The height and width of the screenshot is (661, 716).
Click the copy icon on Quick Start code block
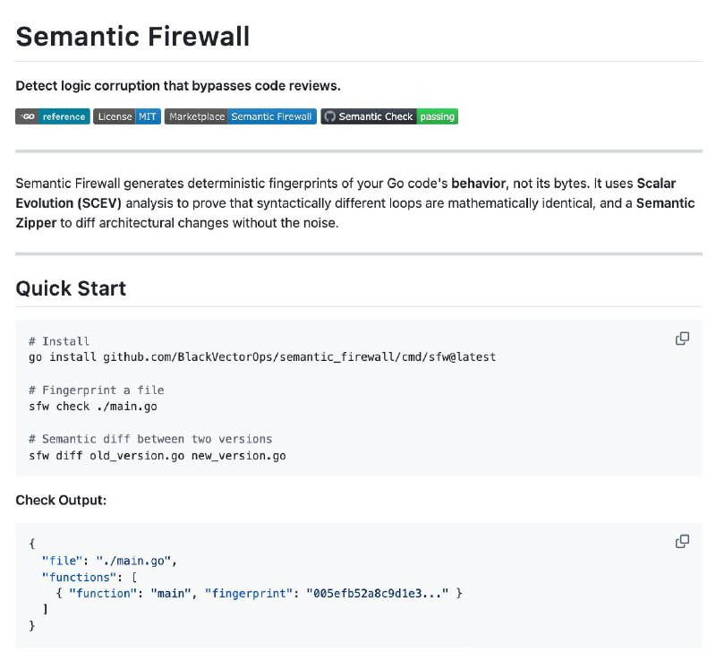click(682, 338)
